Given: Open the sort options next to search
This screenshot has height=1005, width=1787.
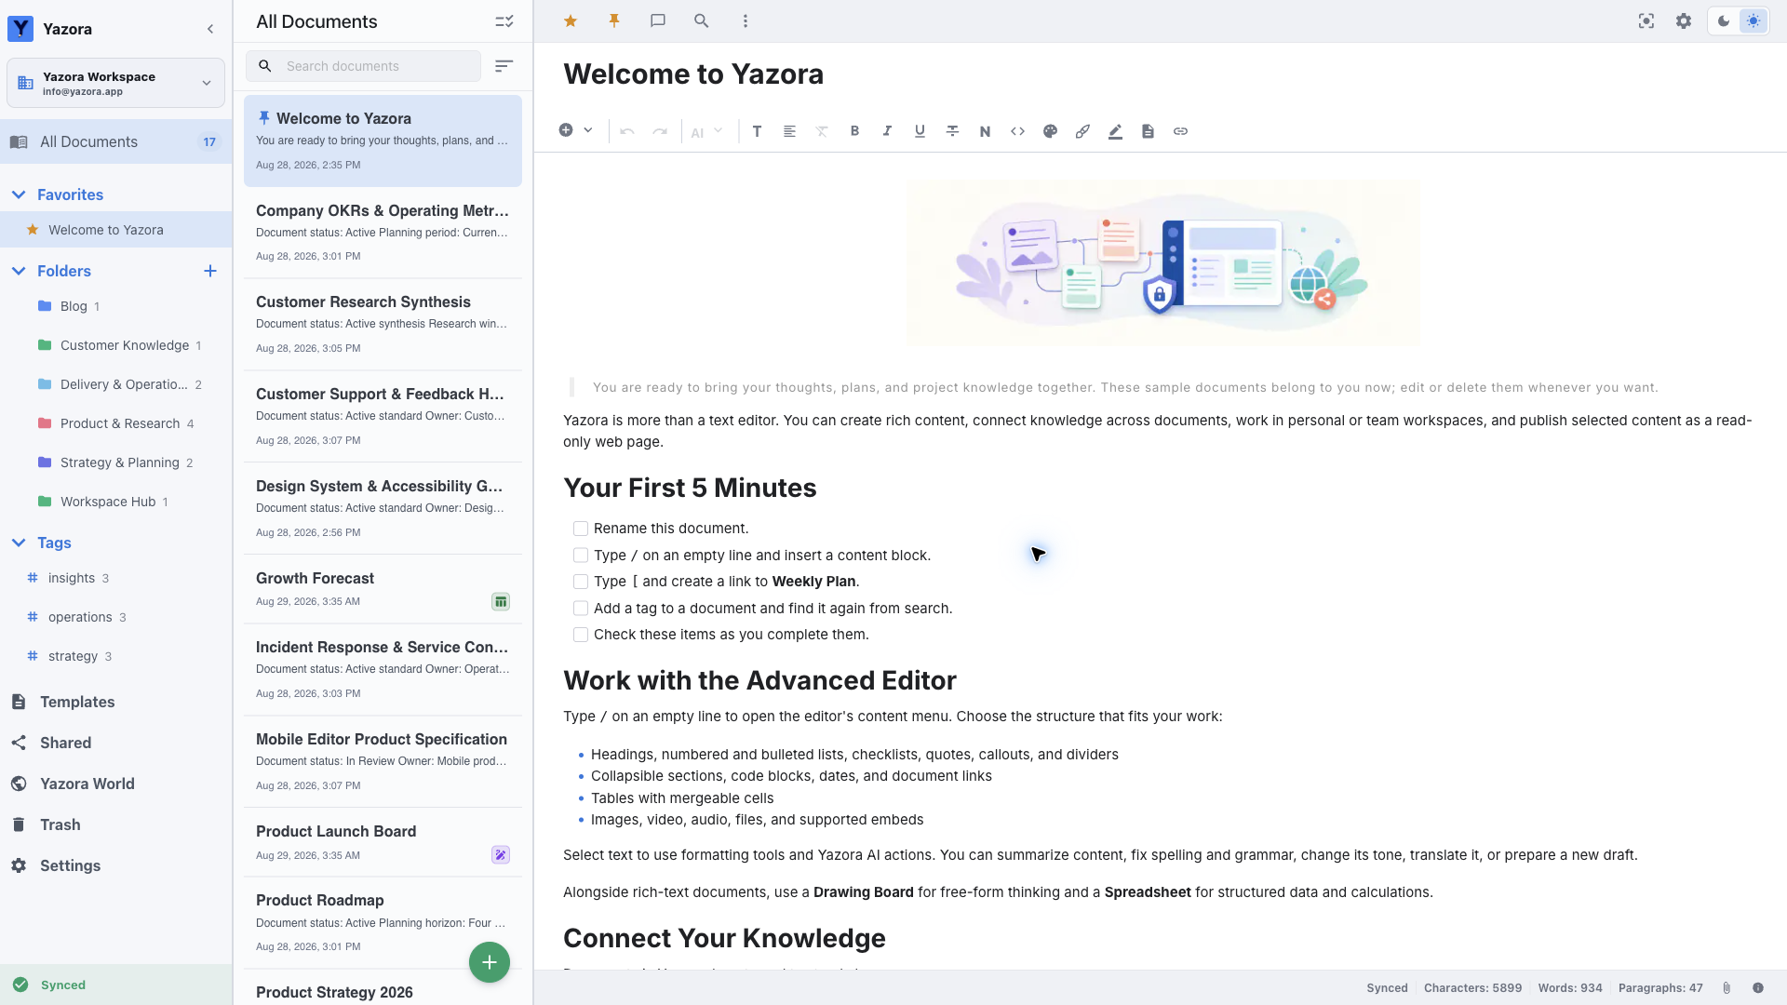Looking at the screenshot, I should 504,66.
